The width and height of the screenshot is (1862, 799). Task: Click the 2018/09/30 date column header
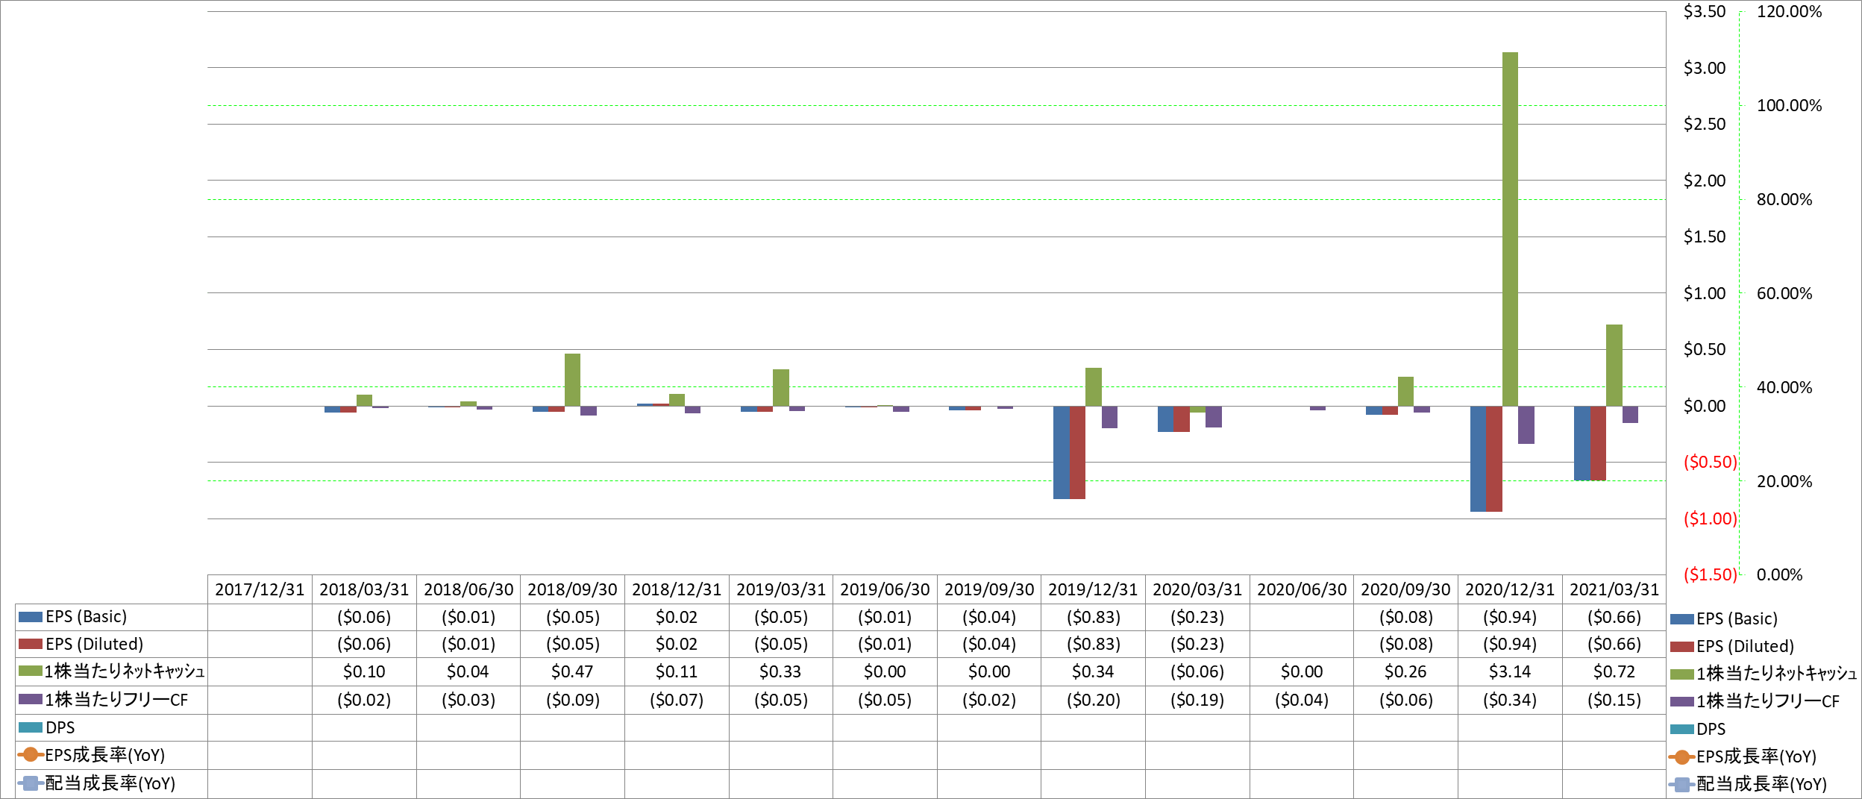pyautogui.click(x=572, y=590)
